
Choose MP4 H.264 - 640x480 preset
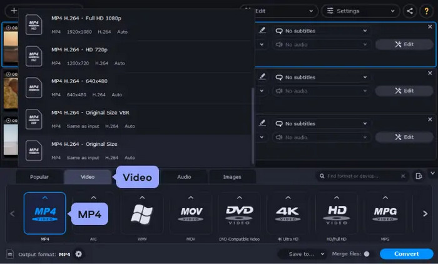pos(135,88)
